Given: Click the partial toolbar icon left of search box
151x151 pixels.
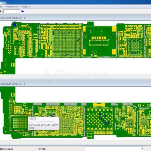Looking at the screenshot, I should pos(0,11).
